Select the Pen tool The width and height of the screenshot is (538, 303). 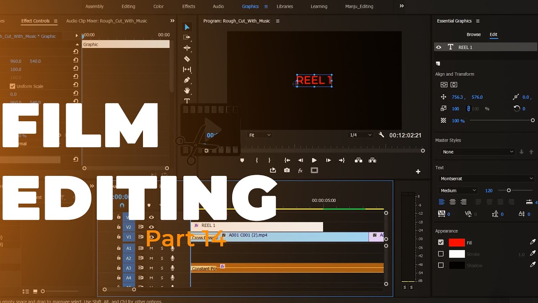[x=187, y=80]
